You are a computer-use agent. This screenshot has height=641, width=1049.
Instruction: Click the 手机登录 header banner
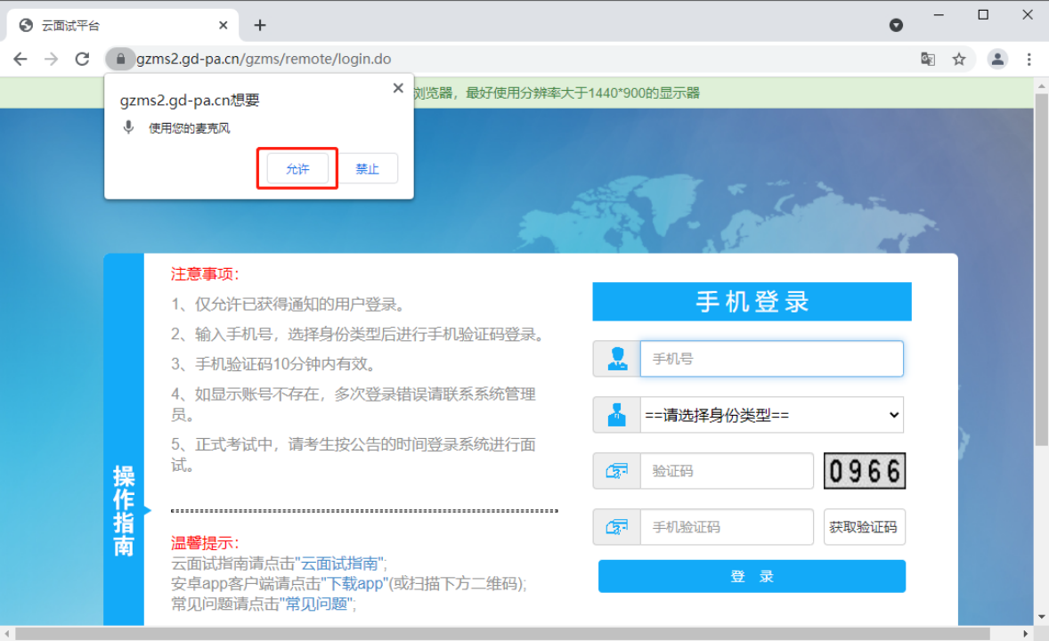(x=752, y=302)
